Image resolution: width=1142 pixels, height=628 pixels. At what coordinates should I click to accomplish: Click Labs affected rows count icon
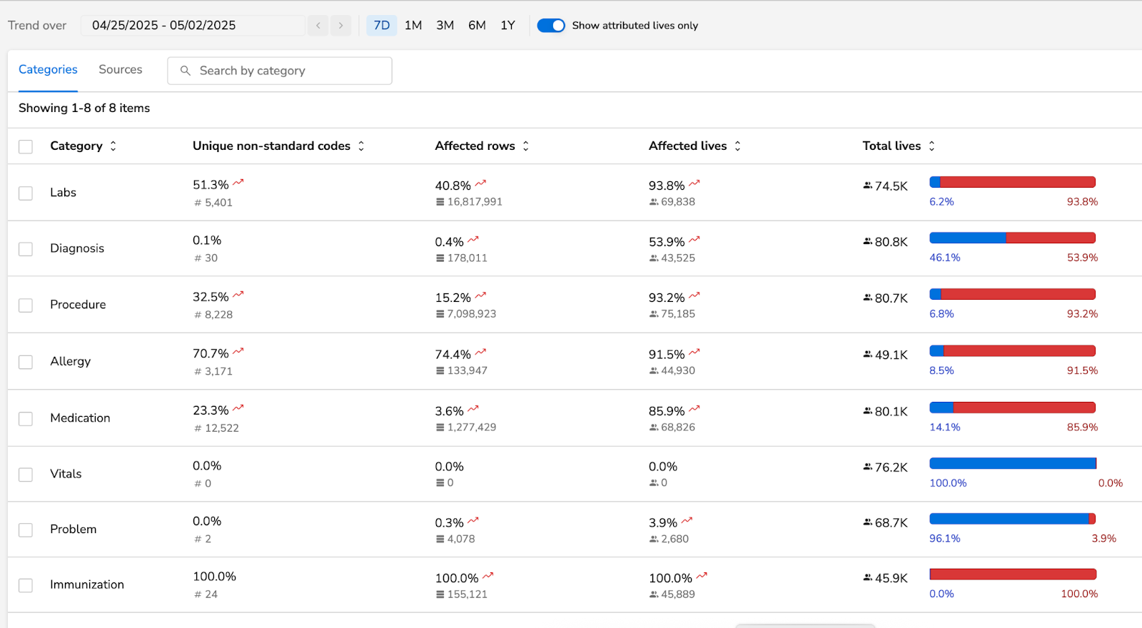pyautogui.click(x=440, y=202)
